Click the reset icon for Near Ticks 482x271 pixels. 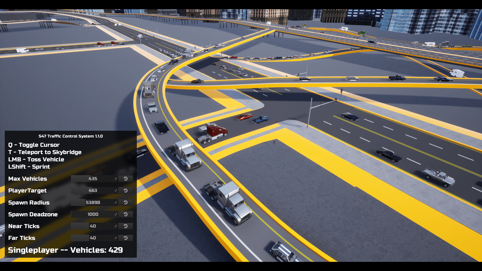coord(126,226)
